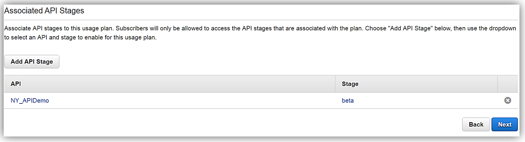This screenshot has height=142, width=525.
Task: Click the first "usage plan" phrase in description
Action: (98, 29)
